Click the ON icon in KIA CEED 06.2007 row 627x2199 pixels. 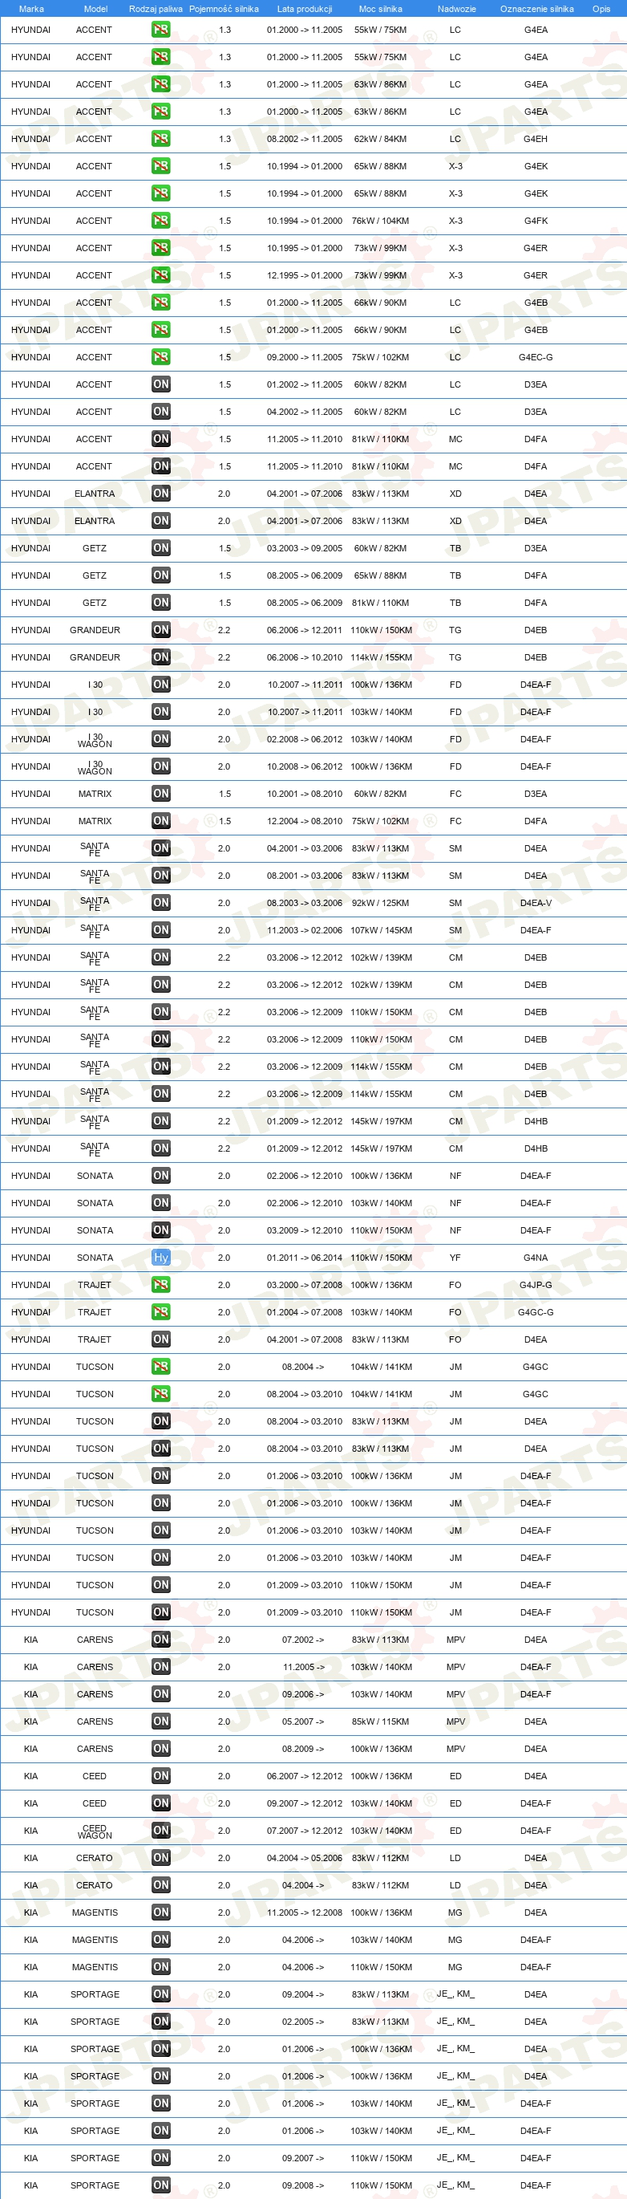coord(160,1776)
